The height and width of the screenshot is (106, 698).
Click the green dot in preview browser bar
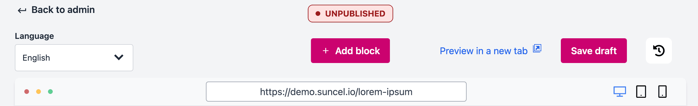(x=50, y=92)
